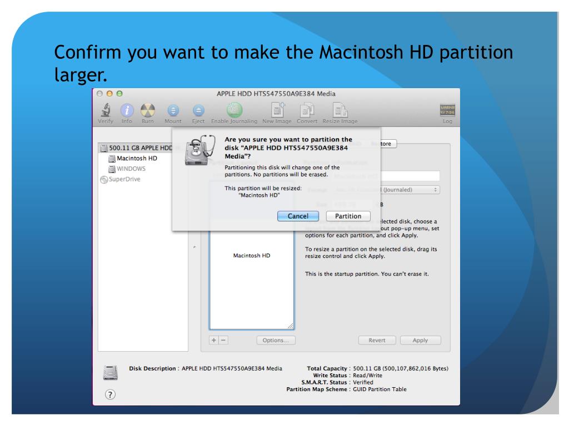Click the GUID Partition Table text
569x426 pixels.
click(380, 389)
